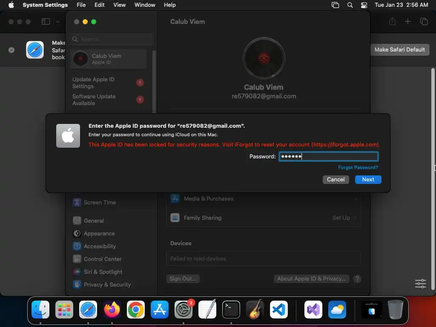Cancel the Apple ID password dialog

click(x=336, y=179)
